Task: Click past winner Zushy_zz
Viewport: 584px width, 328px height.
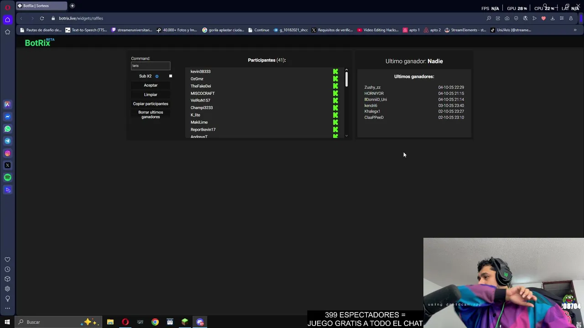Action: pyautogui.click(x=372, y=87)
